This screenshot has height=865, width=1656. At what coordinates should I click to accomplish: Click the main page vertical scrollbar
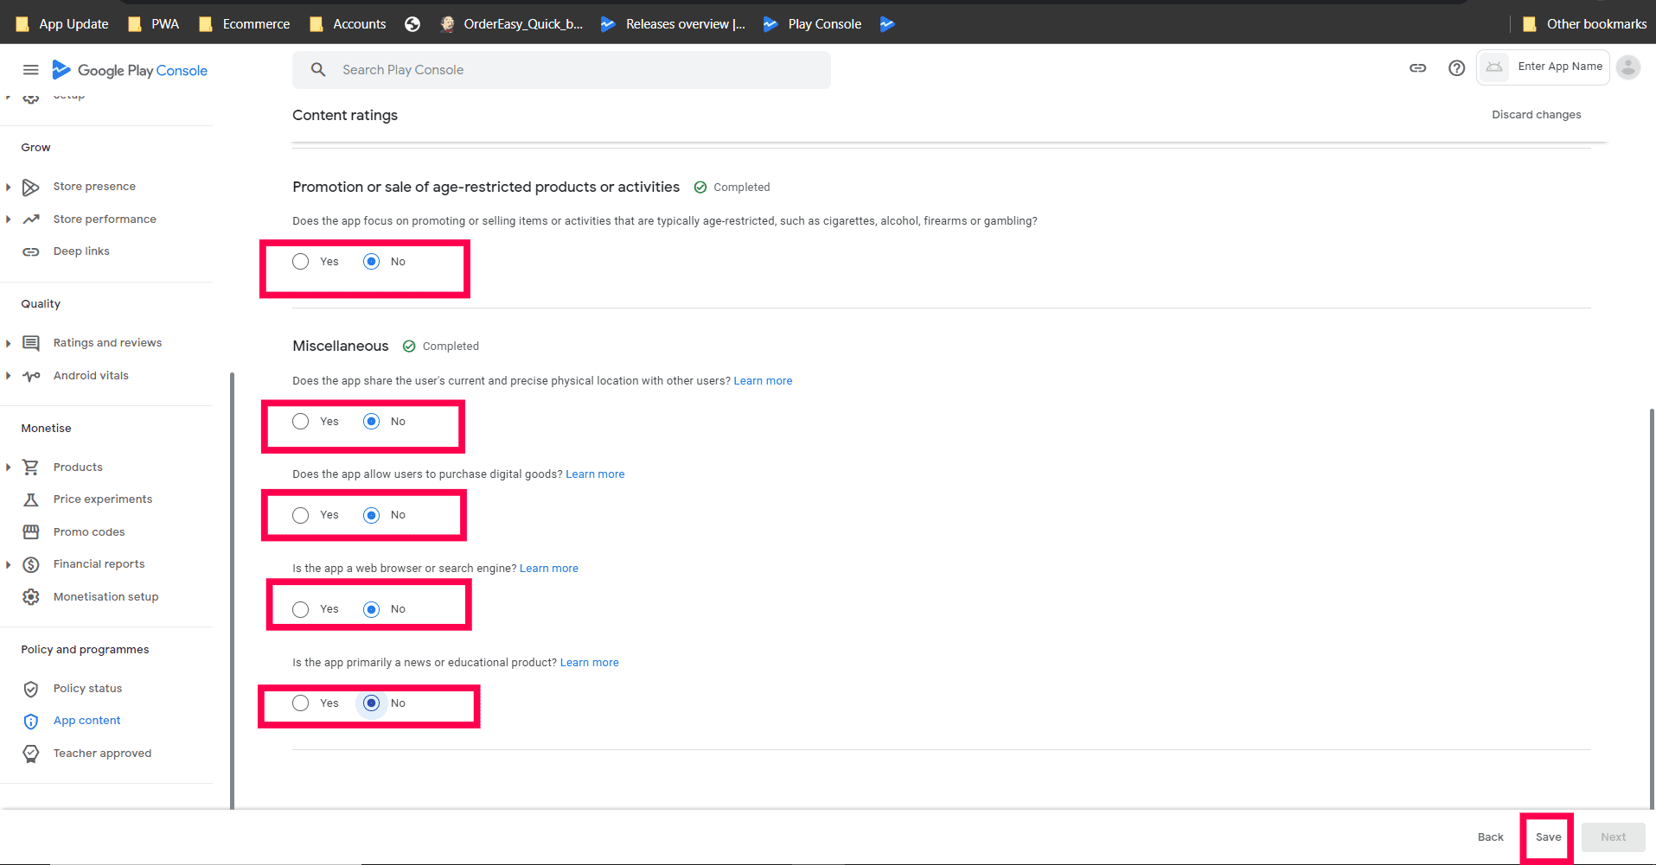coord(1652,608)
